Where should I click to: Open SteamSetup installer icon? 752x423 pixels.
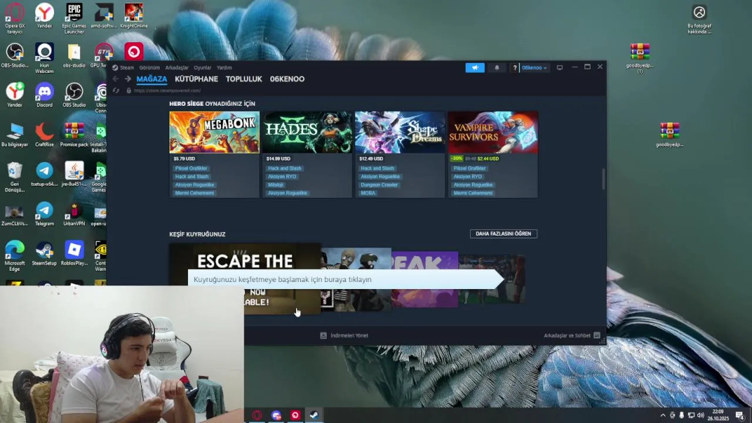44,253
